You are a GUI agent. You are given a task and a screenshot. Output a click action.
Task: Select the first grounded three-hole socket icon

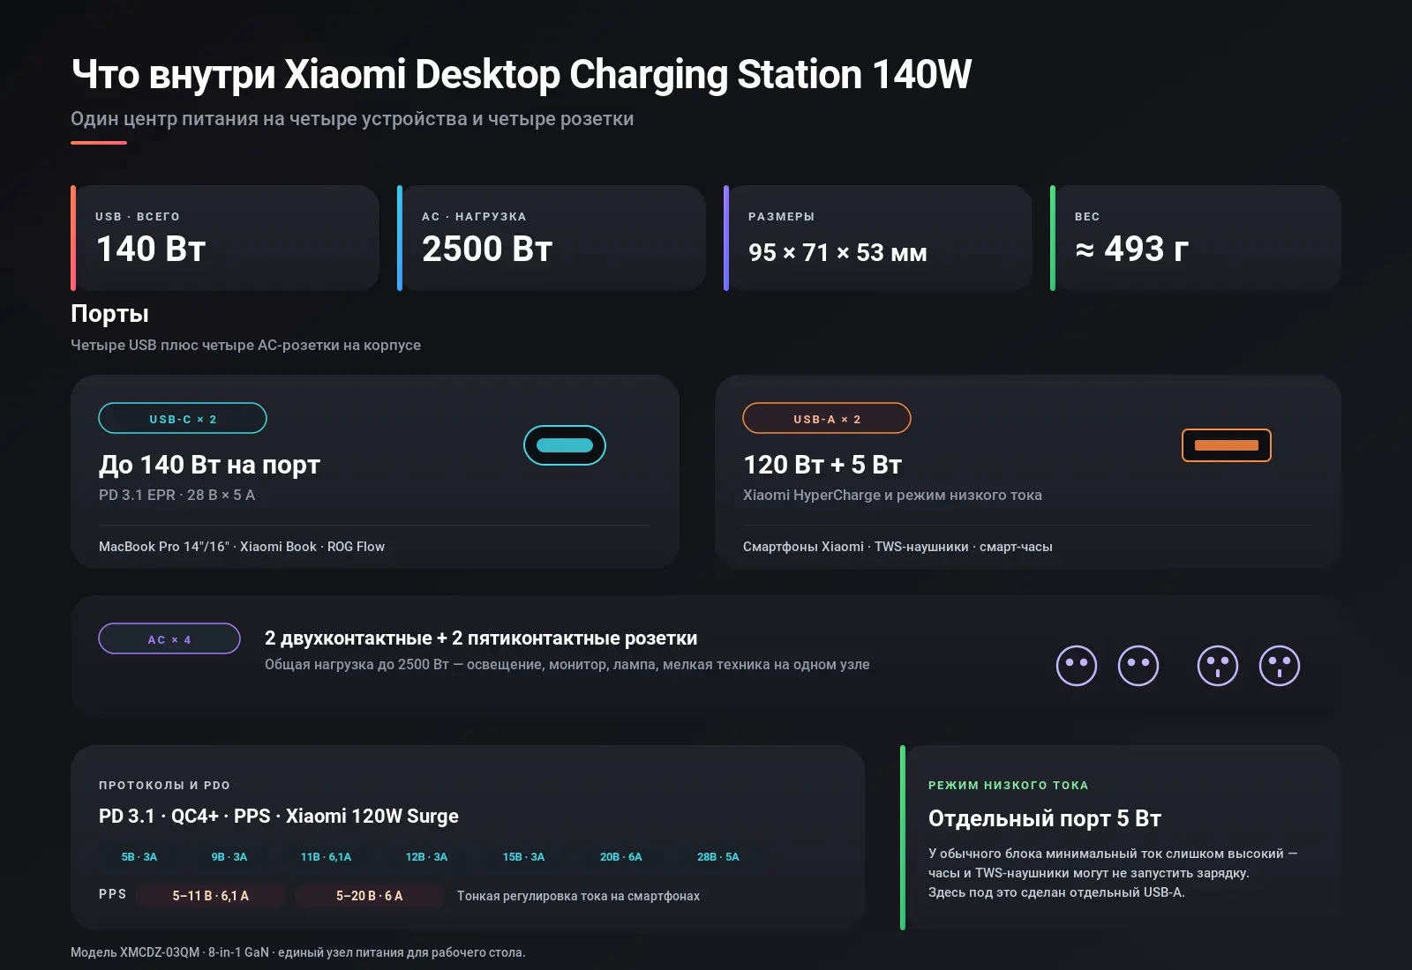1218,666
